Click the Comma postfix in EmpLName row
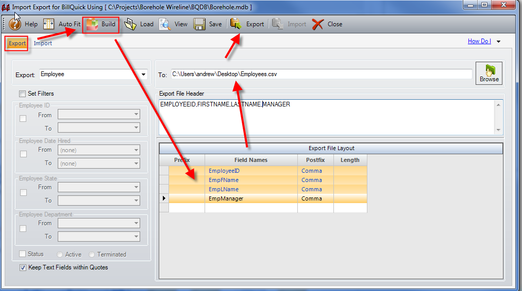This screenshot has height=291, width=522. coord(315,189)
